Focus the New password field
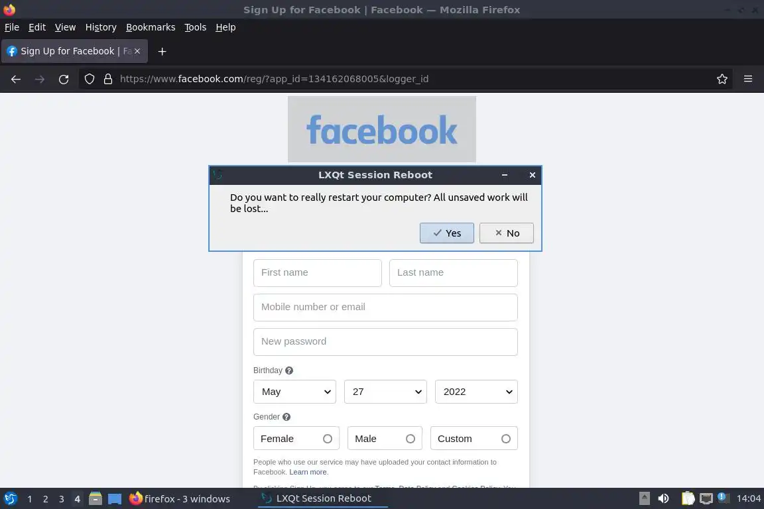 pyautogui.click(x=385, y=342)
